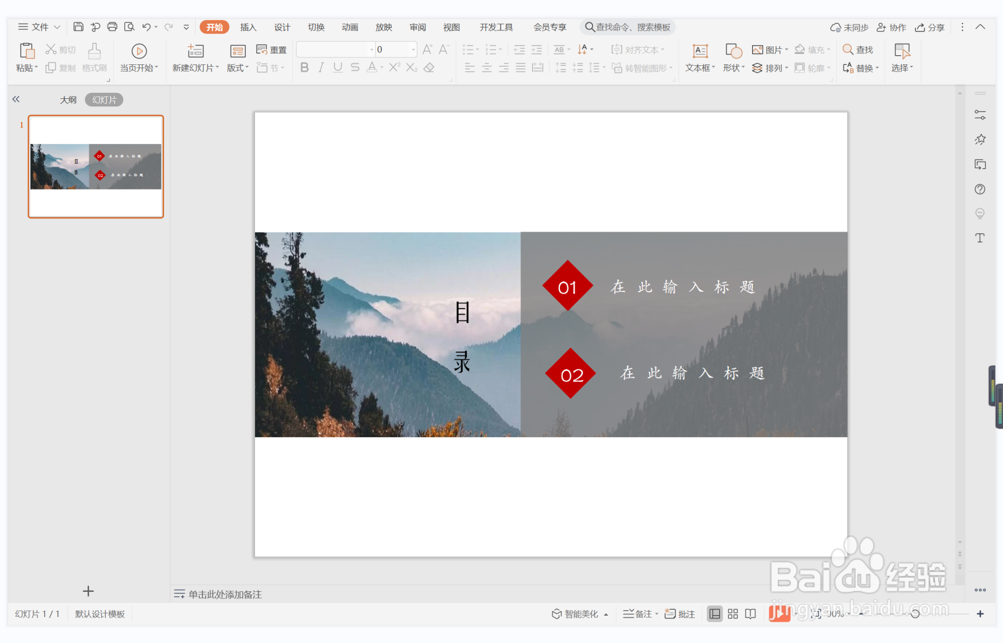The height and width of the screenshot is (643, 1003).
Task: Toggle left text alignment
Action: 470,67
